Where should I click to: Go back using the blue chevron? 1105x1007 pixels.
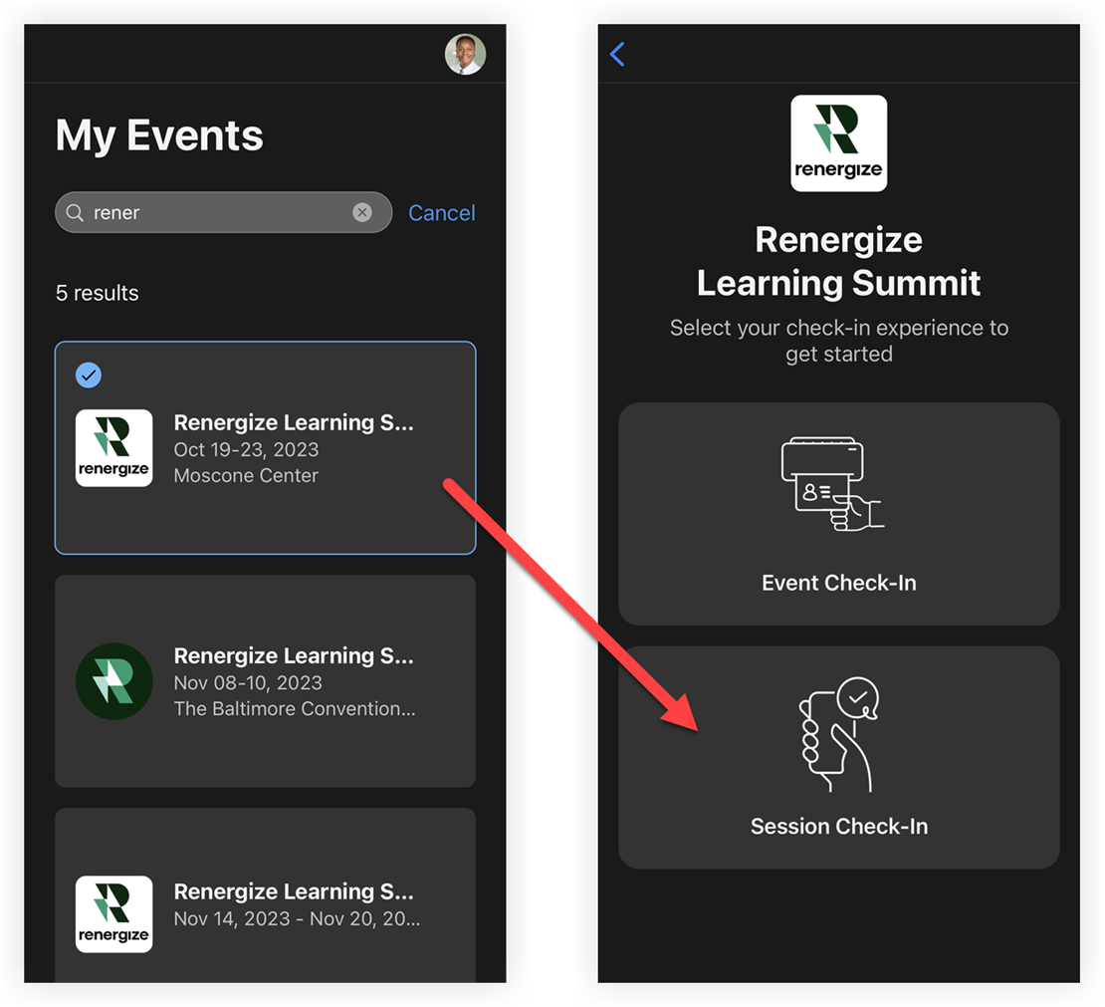tap(618, 55)
